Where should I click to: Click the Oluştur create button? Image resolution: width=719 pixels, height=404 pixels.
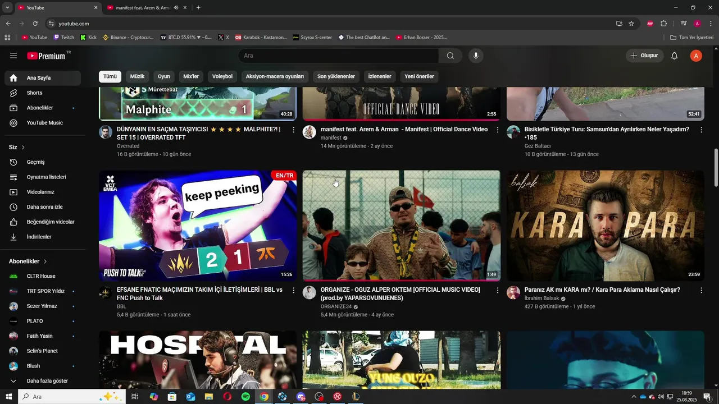645,56
